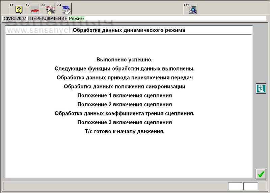Select the CIVIC-2007 breadcrumb segment
Image resolution: width=270 pixels, height=193 pixels.
click(x=15, y=19)
